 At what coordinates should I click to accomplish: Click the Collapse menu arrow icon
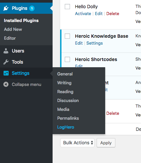click(x=6, y=84)
